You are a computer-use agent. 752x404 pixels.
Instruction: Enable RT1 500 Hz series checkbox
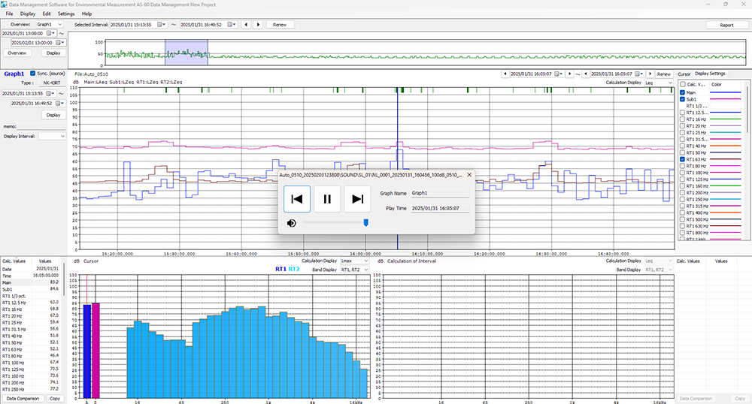click(683, 220)
